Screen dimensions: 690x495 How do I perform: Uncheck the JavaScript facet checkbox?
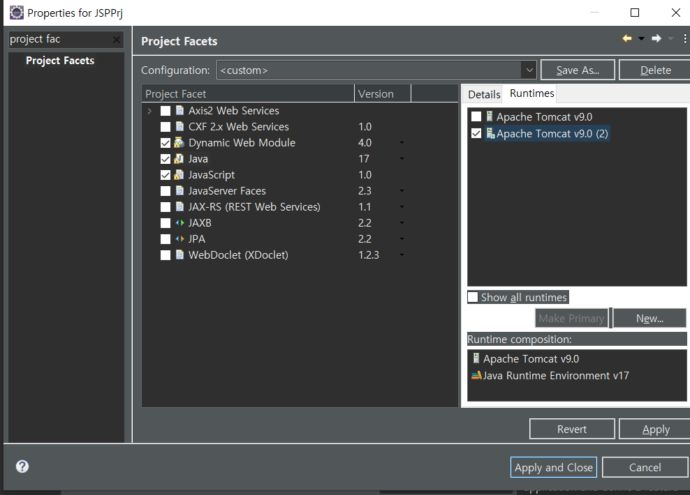tap(166, 175)
